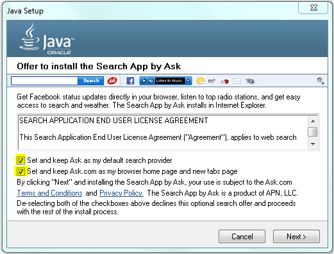Click the license agreement scrollbar thumb

click(313, 131)
